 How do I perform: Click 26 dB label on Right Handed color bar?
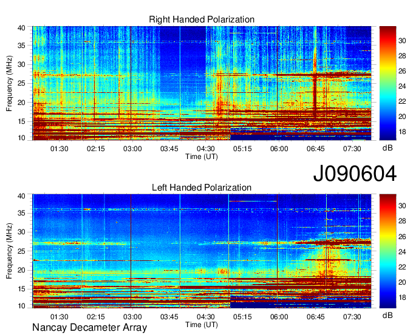pos(402,71)
